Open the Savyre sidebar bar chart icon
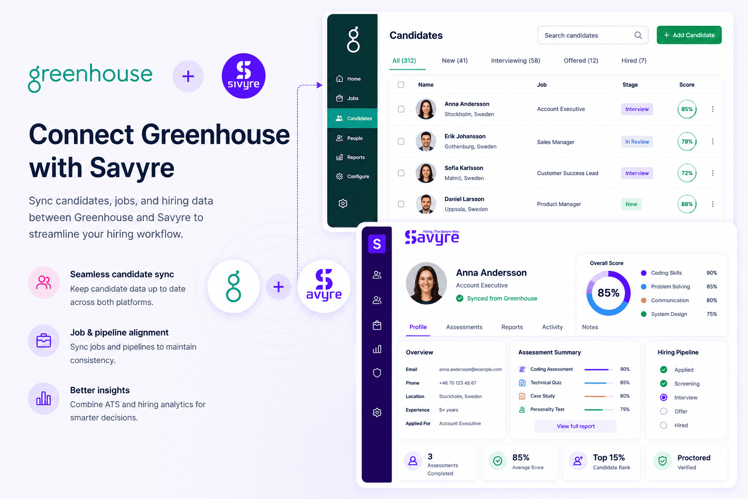 [377, 349]
